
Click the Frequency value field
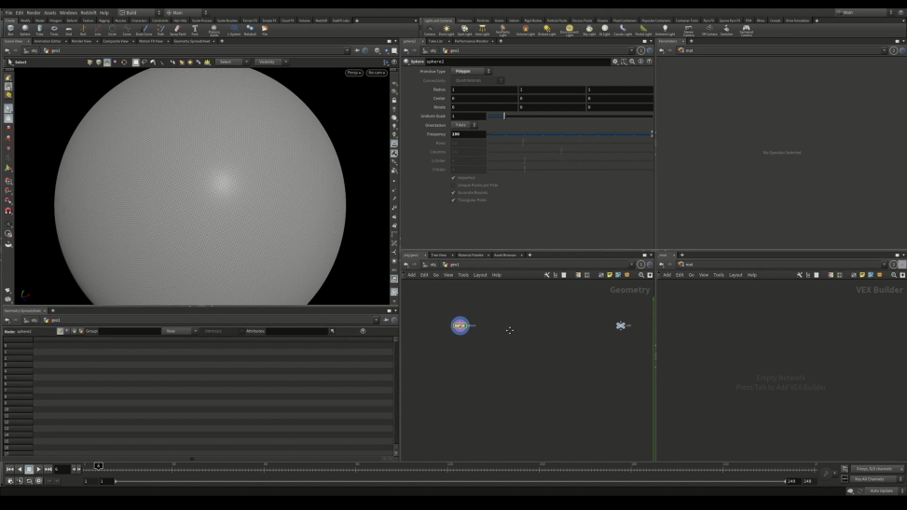coord(468,134)
